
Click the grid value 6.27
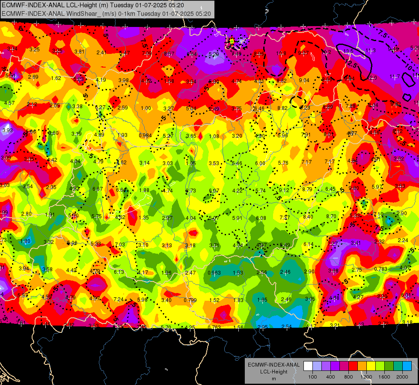(x=100, y=107)
